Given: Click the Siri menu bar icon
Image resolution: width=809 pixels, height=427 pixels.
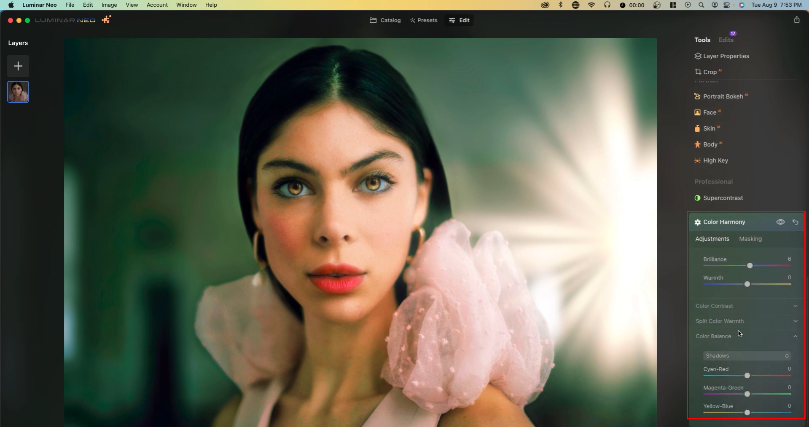Looking at the screenshot, I should 742,5.
